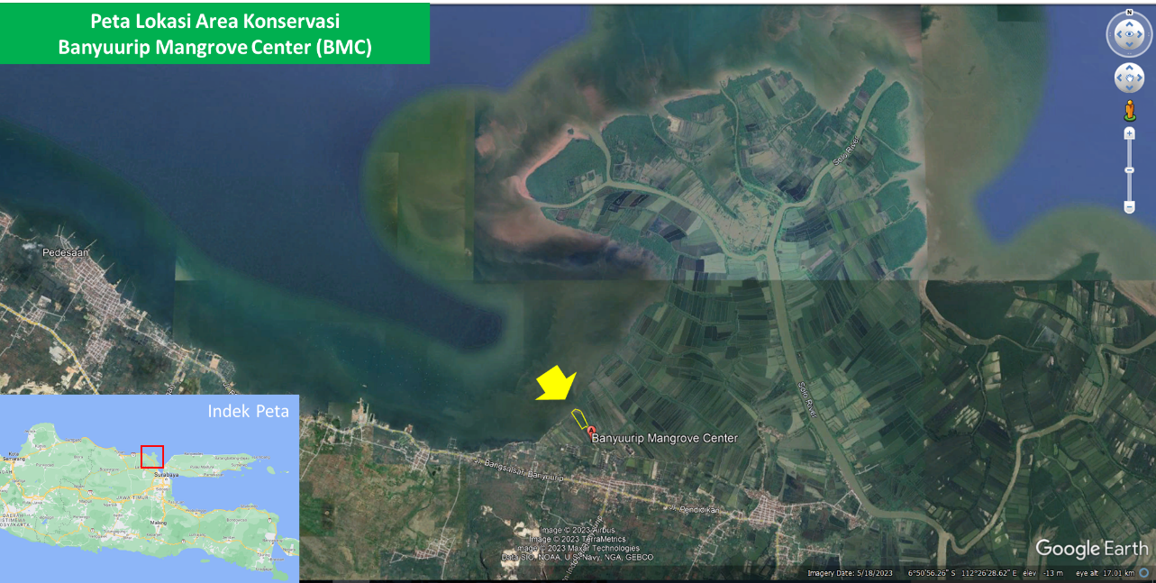The height and width of the screenshot is (583, 1156).
Task: Tilt view up with look joystick arrow
Action: 1129,23
